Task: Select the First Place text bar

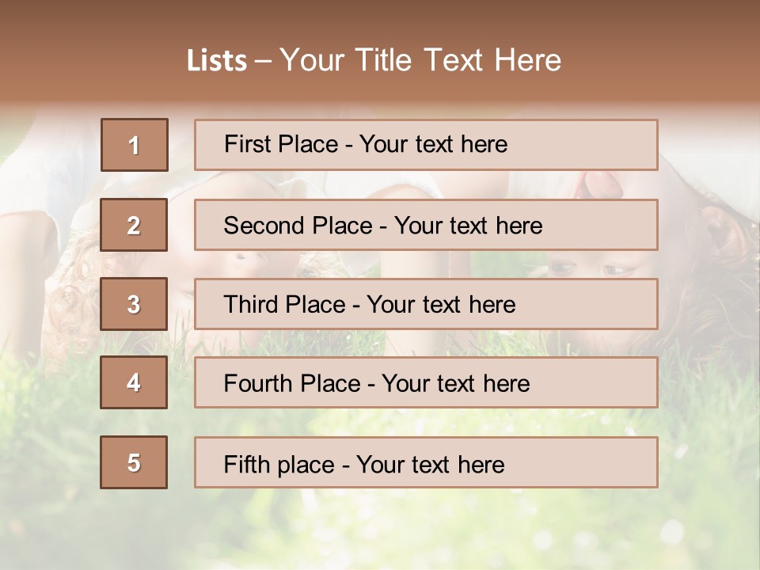Action: pos(426,145)
